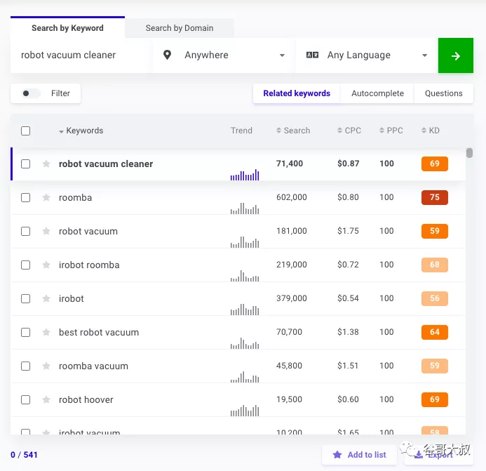Check the 'roomba vacuum' row checkbox

[x=25, y=366]
